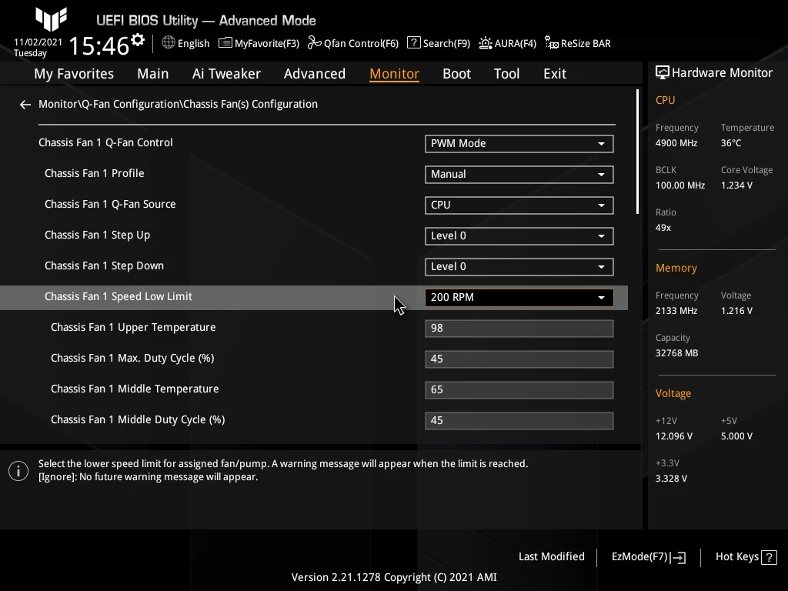Click the Search question mark icon
This screenshot has width=788, height=591.
tap(413, 43)
